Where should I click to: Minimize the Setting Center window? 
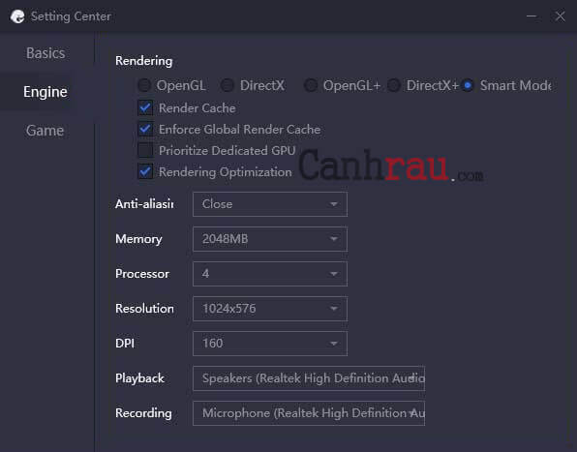point(531,16)
